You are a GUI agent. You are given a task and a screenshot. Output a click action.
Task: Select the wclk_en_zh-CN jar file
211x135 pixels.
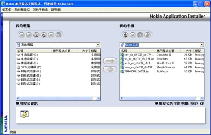137,63
